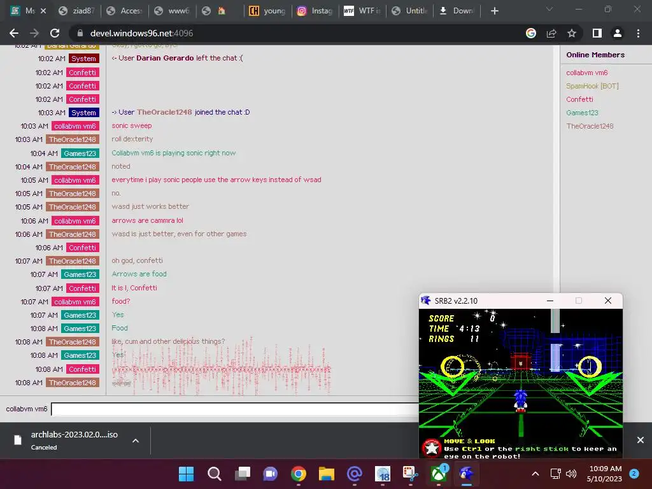Switch to the Access tab
This screenshot has height=489, width=652.
click(x=125, y=11)
